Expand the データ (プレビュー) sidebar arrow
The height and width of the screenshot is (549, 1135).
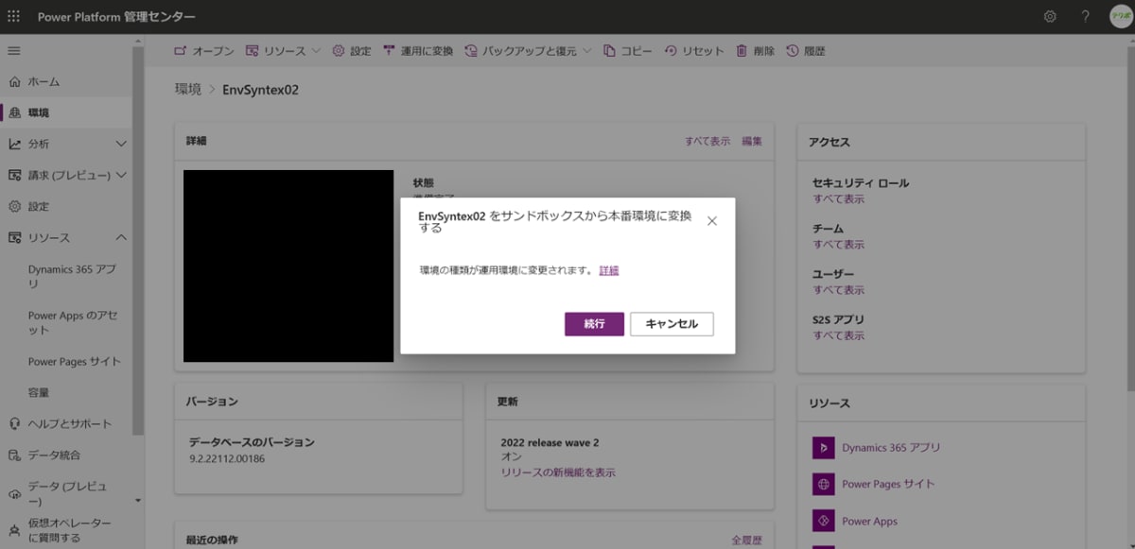pyautogui.click(x=138, y=501)
